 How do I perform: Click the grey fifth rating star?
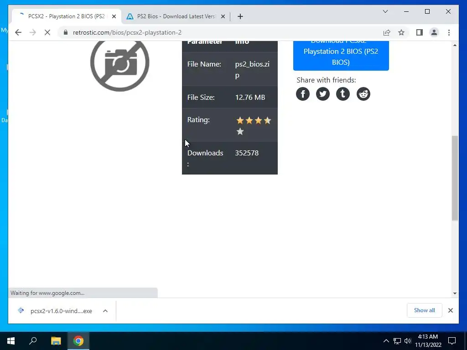(240, 131)
